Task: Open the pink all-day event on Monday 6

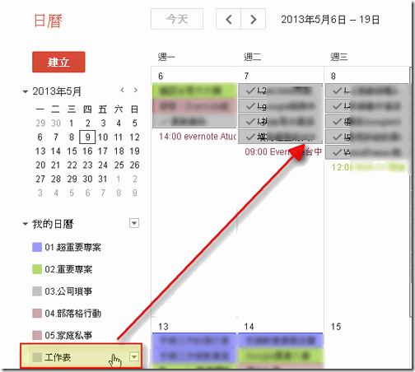Action: pyautogui.click(x=194, y=106)
